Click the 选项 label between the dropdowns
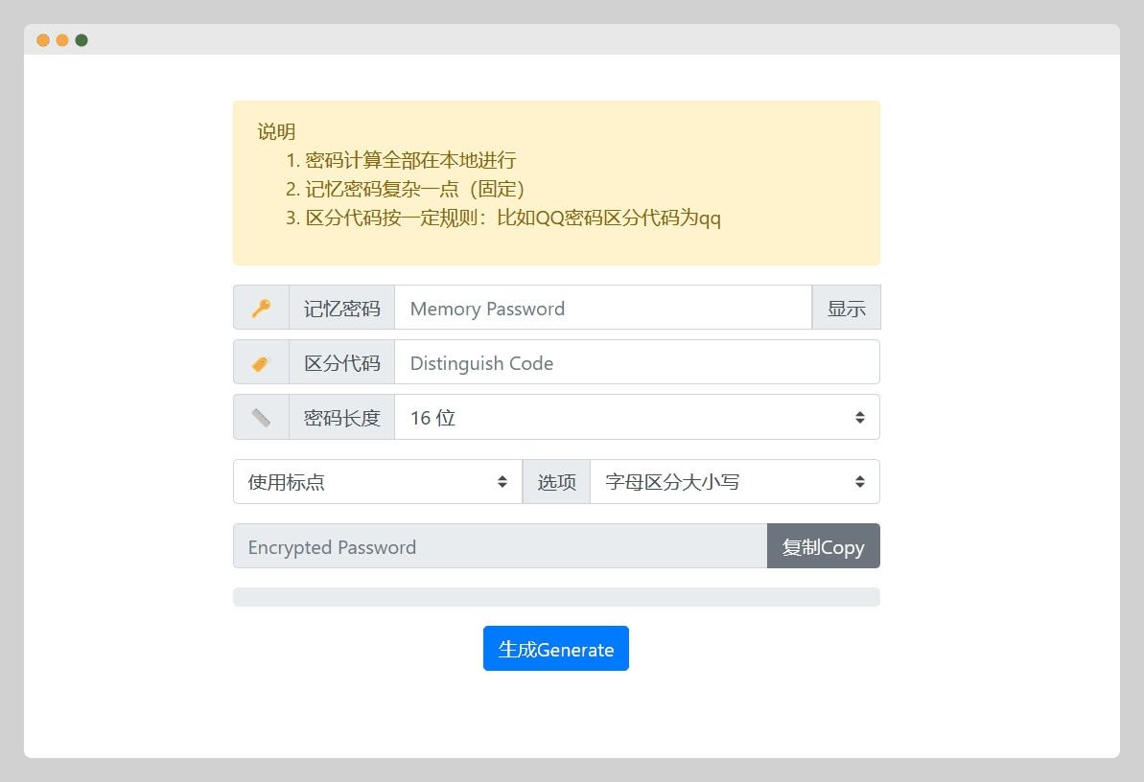Viewport: 1144px width, 782px height. click(556, 481)
